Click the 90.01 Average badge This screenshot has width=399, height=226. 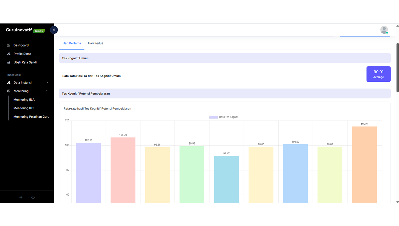[378, 74]
